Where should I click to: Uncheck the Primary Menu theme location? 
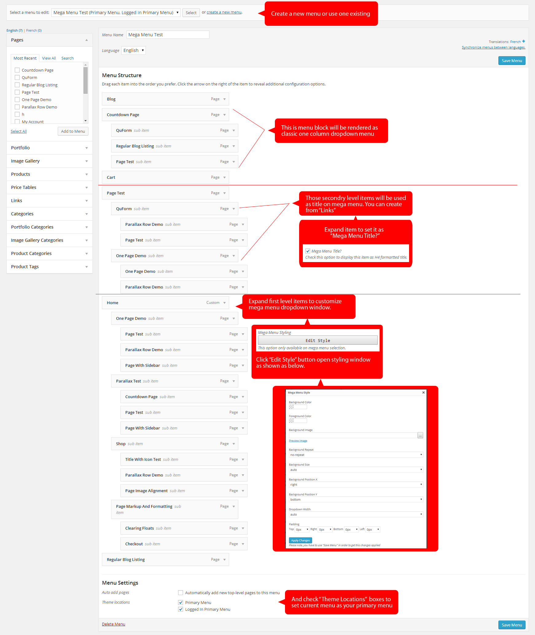[181, 602]
